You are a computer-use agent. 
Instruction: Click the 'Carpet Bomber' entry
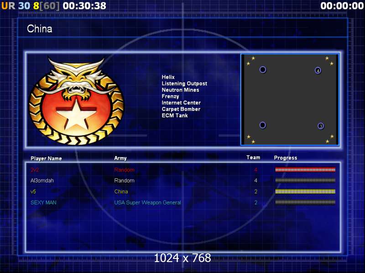click(x=181, y=109)
